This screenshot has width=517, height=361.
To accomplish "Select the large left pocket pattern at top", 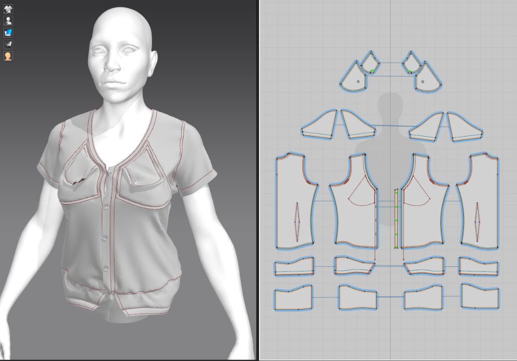I will [354, 77].
